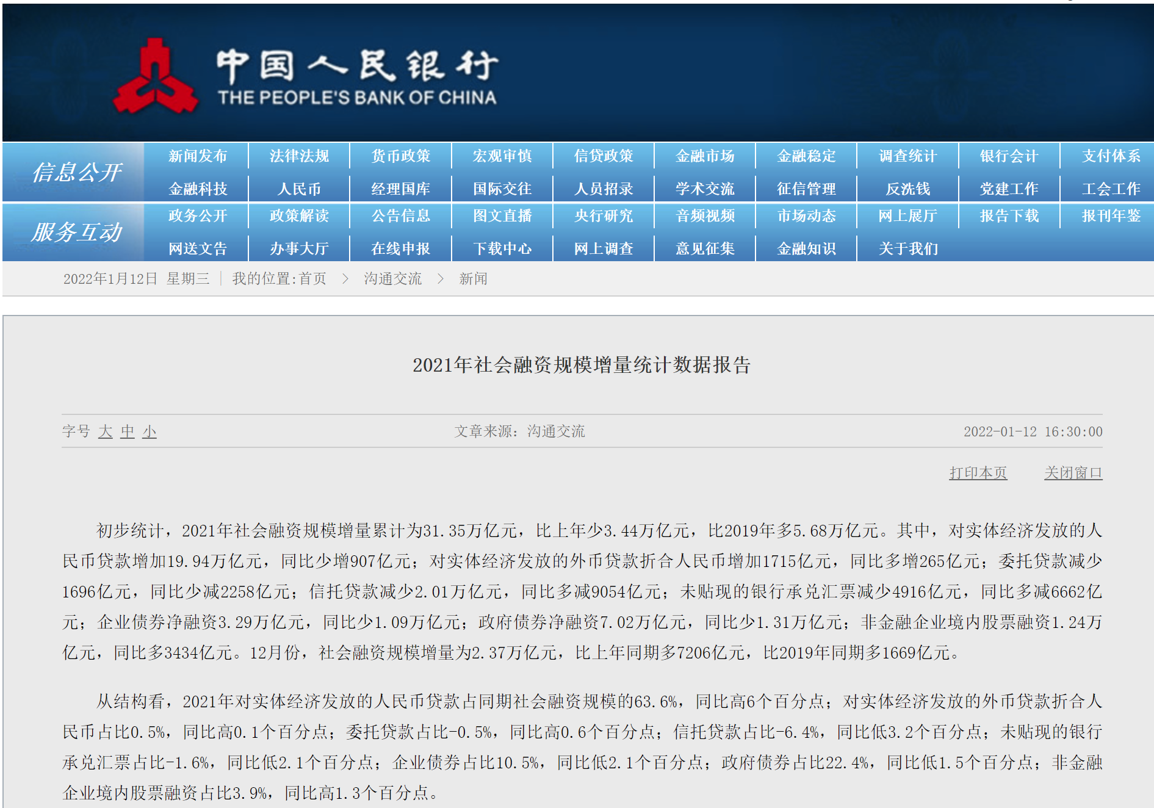Click the 反洗钱 menu item
The width and height of the screenshot is (1154, 808).
tap(907, 189)
